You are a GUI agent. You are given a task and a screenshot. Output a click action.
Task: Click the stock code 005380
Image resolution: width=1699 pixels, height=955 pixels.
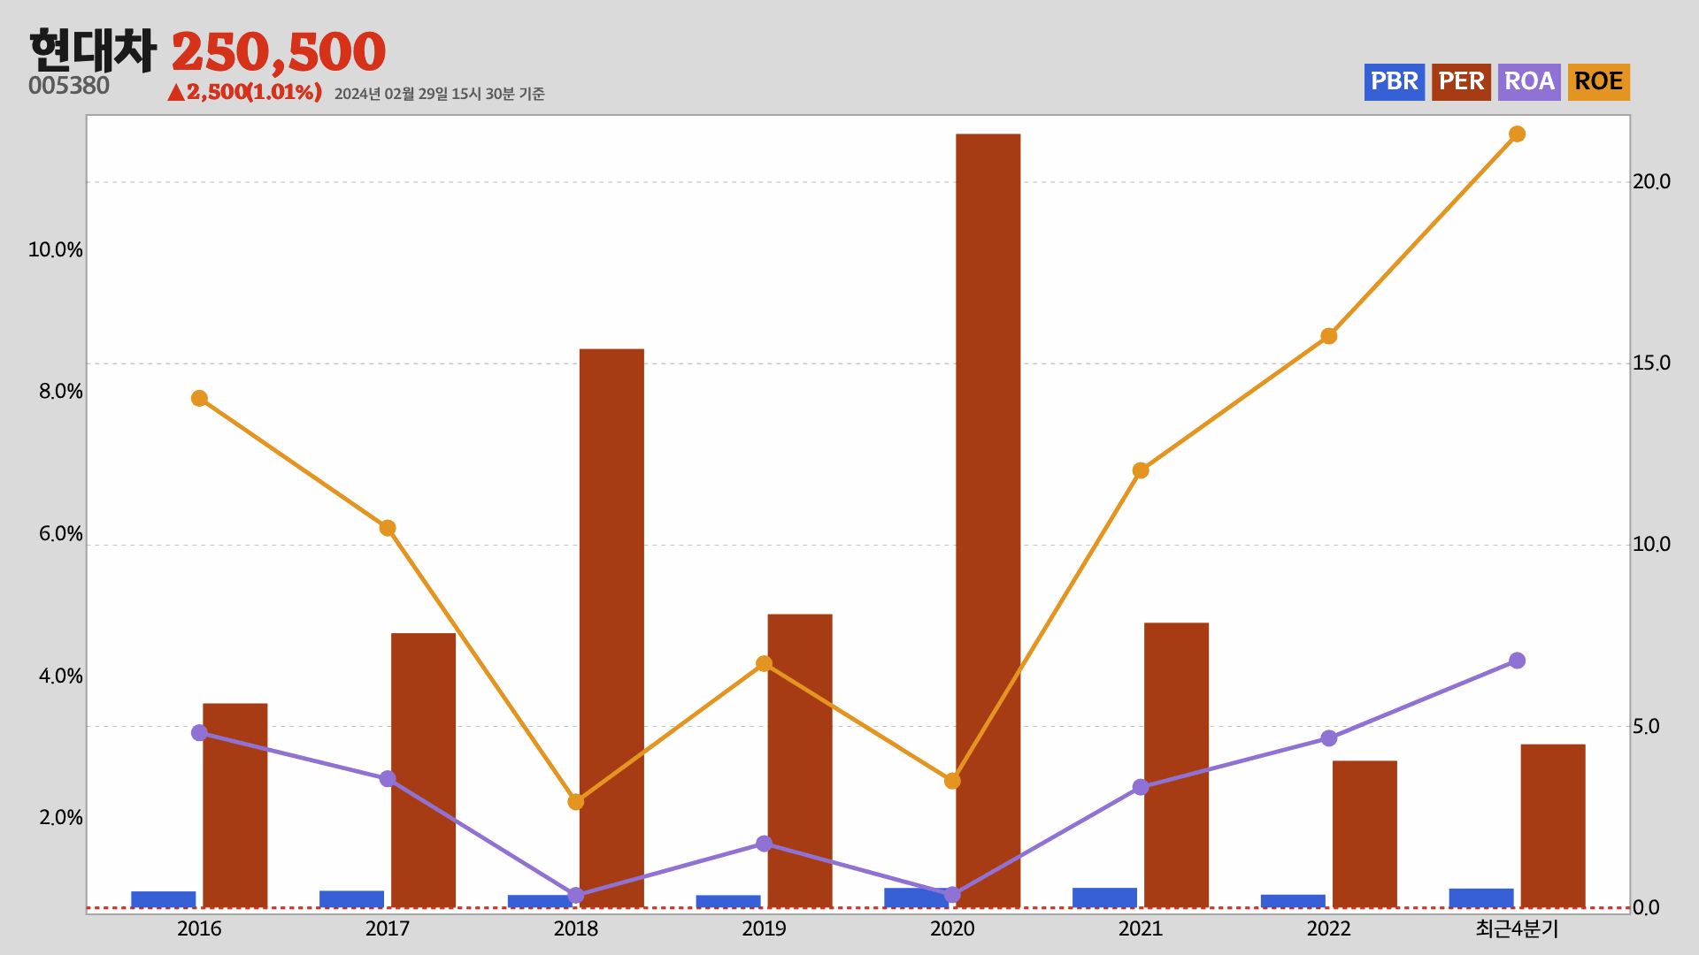[x=69, y=86]
